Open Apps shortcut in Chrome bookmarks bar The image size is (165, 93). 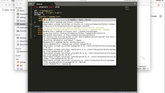[5, 10]
